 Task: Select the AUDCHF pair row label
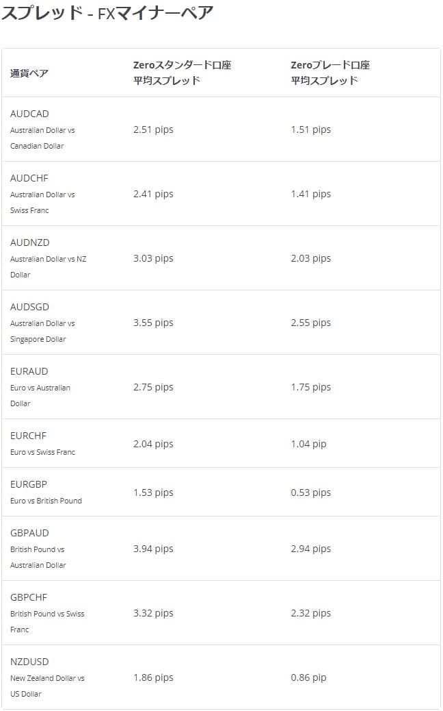click(29, 178)
